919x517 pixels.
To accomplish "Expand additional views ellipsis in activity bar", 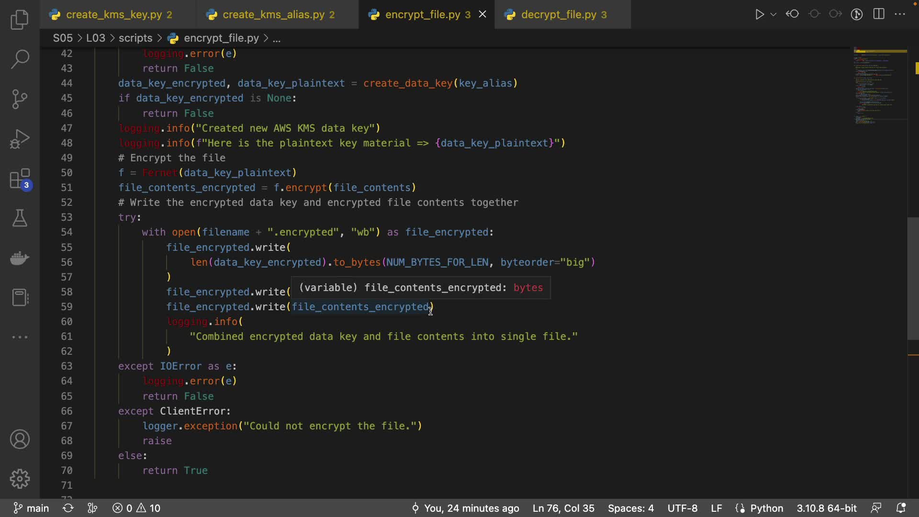I will tap(20, 337).
